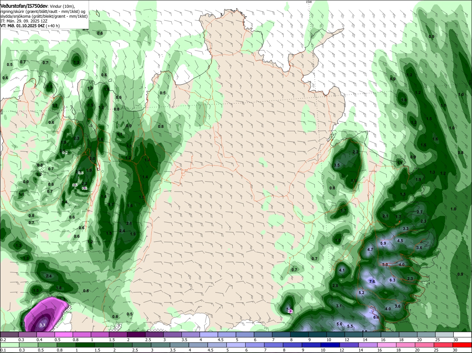472x353 pixels.
Task: Choose the dark teal 8–9 snow legend swatch
Action: [x=300, y=335]
